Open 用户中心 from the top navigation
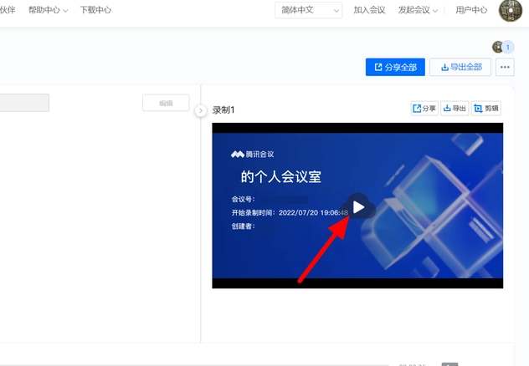Screen dimensions: 529x366 (x=471, y=10)
